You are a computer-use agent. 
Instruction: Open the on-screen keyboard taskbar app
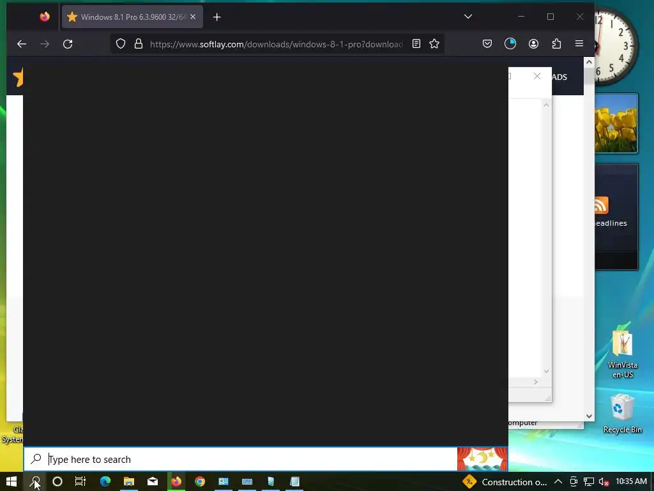247,481
